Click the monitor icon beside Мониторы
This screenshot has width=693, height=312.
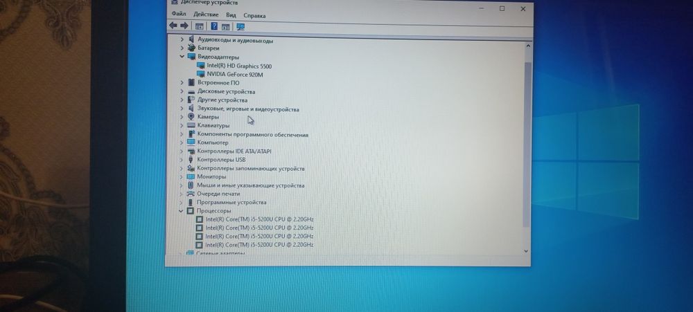pos(191,176)
